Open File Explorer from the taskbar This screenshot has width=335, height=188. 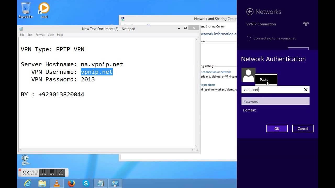pyautogui.click(x=42, y=184)
